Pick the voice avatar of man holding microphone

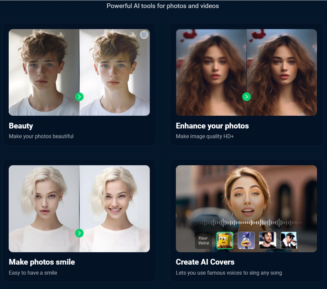pyautogui.click(x=289, y=240)
